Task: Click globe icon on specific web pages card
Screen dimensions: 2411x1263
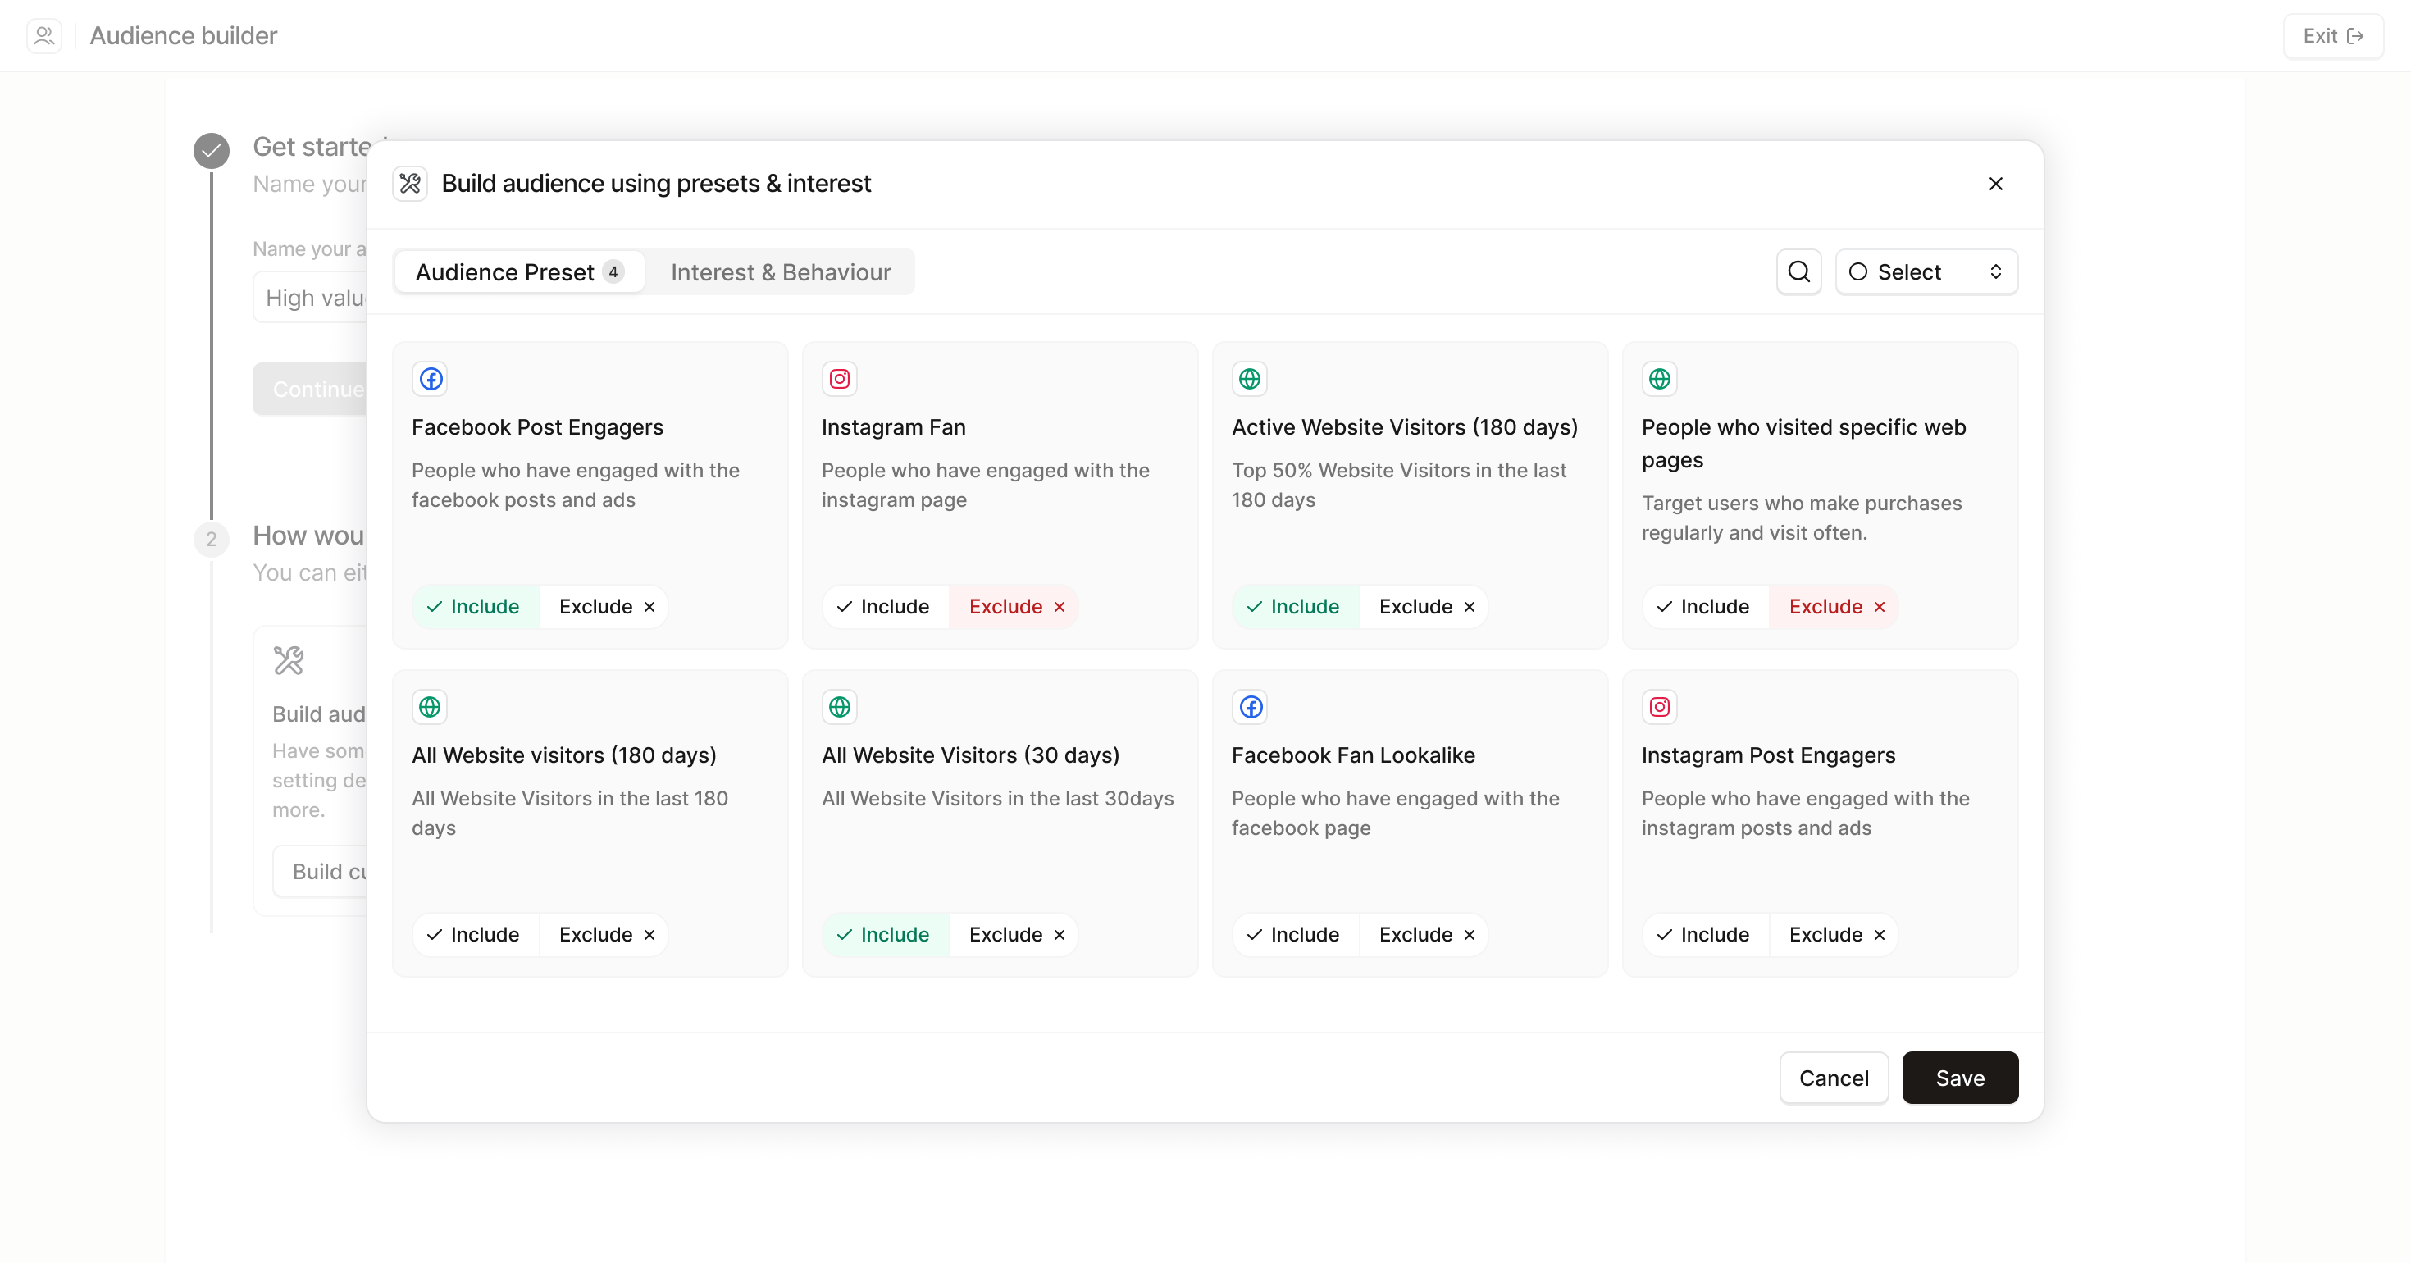Action: coord(1660,379)
